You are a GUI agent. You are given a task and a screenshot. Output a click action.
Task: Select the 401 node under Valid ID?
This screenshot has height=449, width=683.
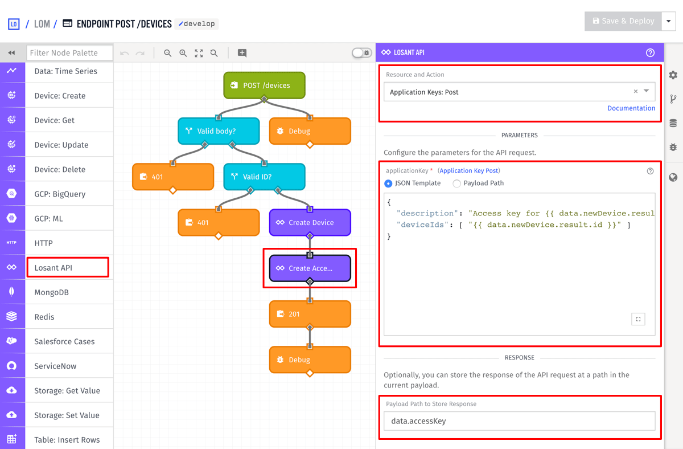coord(219,222)
